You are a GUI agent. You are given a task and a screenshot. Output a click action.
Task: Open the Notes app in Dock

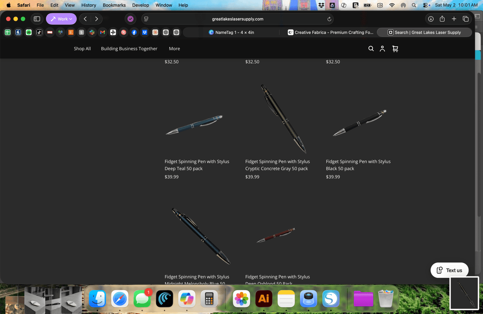[286, 299]
